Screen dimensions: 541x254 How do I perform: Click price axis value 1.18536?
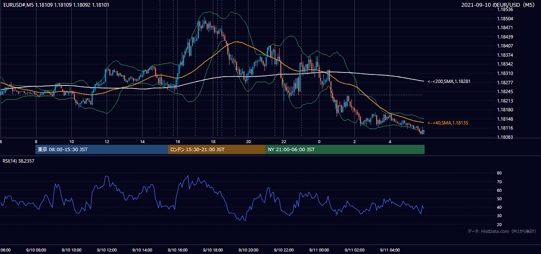point(505,9)
